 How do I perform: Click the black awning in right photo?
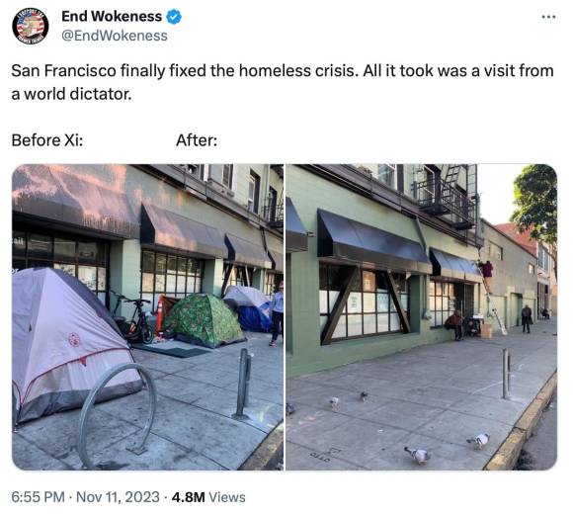[x=373, y=240]
